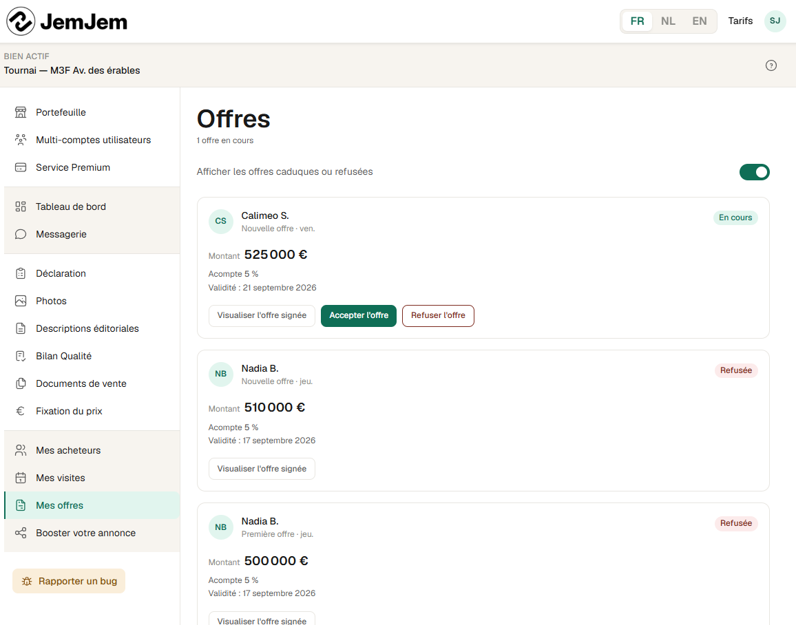Refuse Calimeo S.'s offer
The height and width of the screenshot is (625, 796).
pos(438,315)
